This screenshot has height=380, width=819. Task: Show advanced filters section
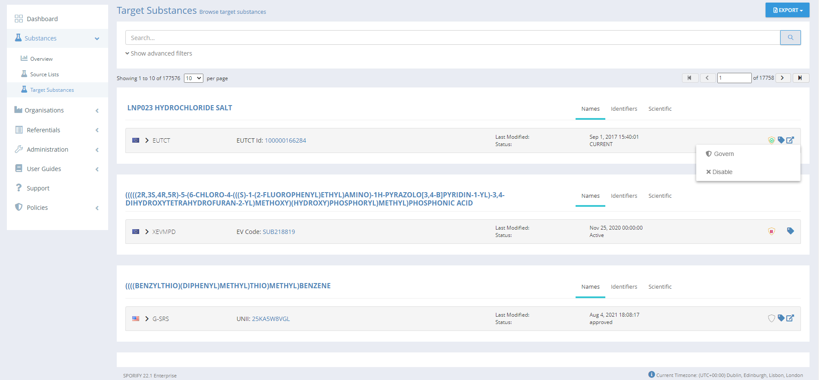click(x=159, y=53)
